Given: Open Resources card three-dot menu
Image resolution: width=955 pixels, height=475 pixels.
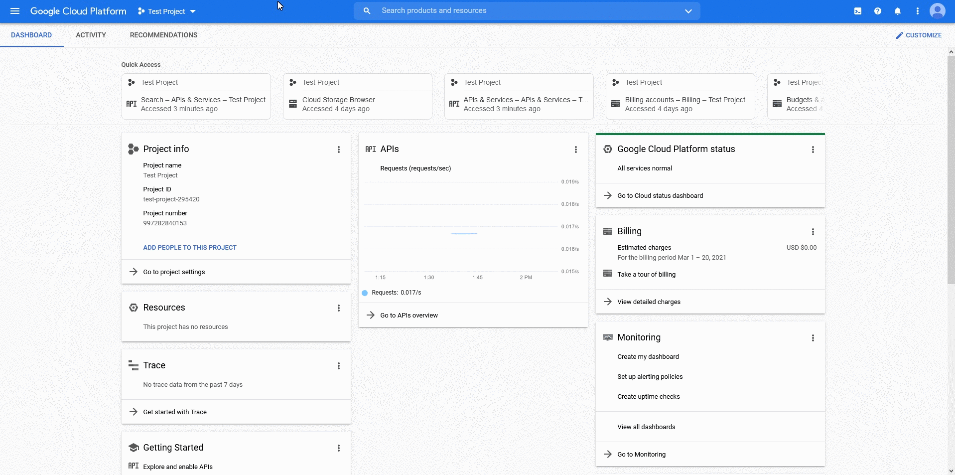Looking at the screenshot, I should (x=339, y=308).
